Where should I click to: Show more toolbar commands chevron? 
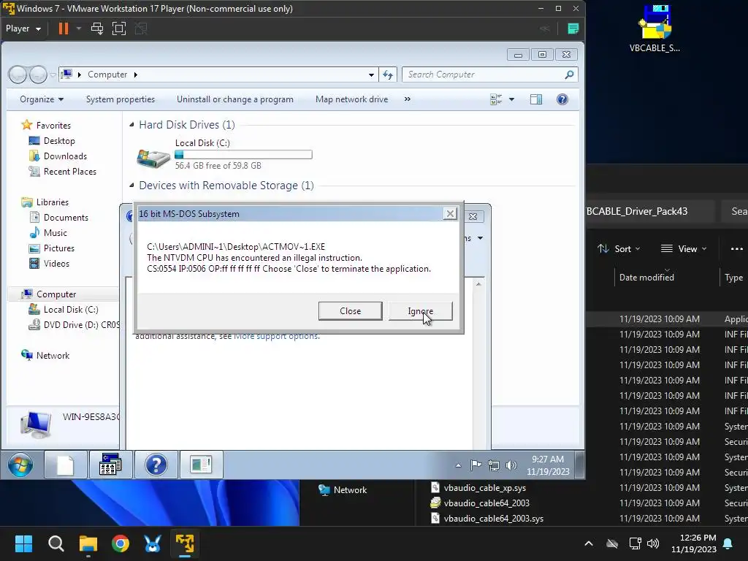(408, 99)
